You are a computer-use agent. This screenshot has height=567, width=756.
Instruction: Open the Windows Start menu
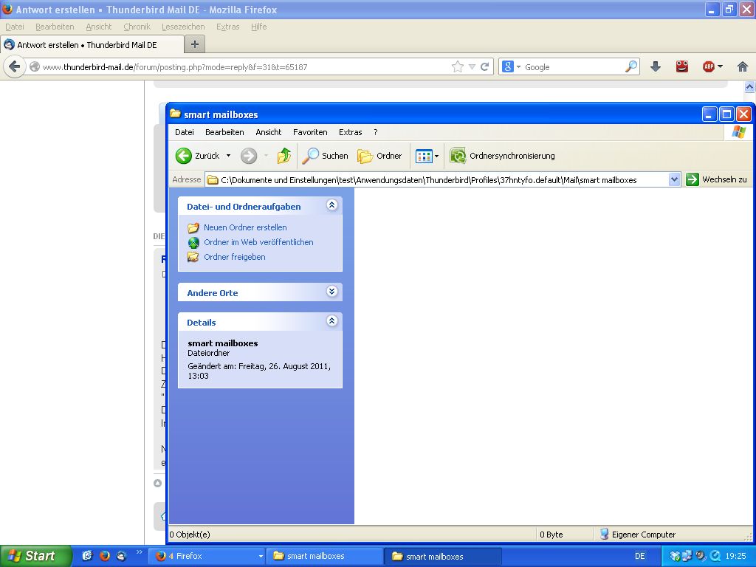(35, 556)
